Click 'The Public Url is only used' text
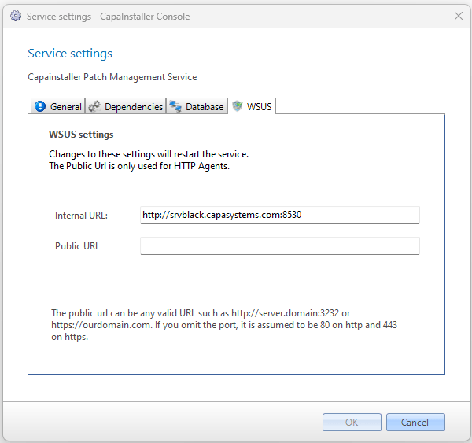Image resolution: width=472 pixels, height=443 pixels. pyautogui.click(x=139, y=166)
